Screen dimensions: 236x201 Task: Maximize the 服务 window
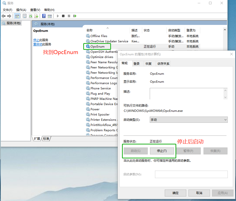(x=210, y=3)
